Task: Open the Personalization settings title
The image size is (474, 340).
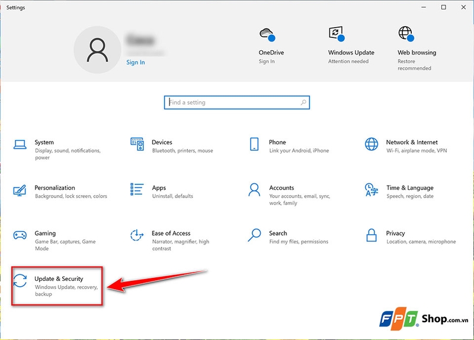Action: 55,188
